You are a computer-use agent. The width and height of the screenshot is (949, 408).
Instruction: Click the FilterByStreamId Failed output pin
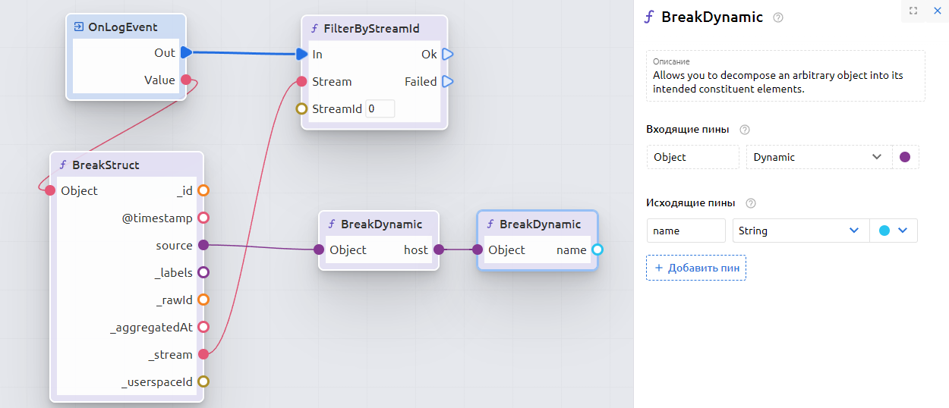coord(448,81)
